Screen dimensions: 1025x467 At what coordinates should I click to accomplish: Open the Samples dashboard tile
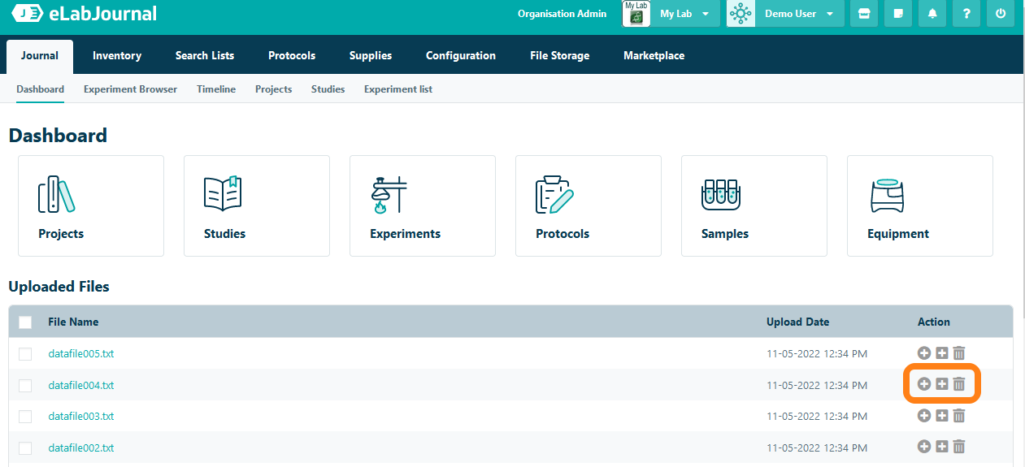(754, 206)
